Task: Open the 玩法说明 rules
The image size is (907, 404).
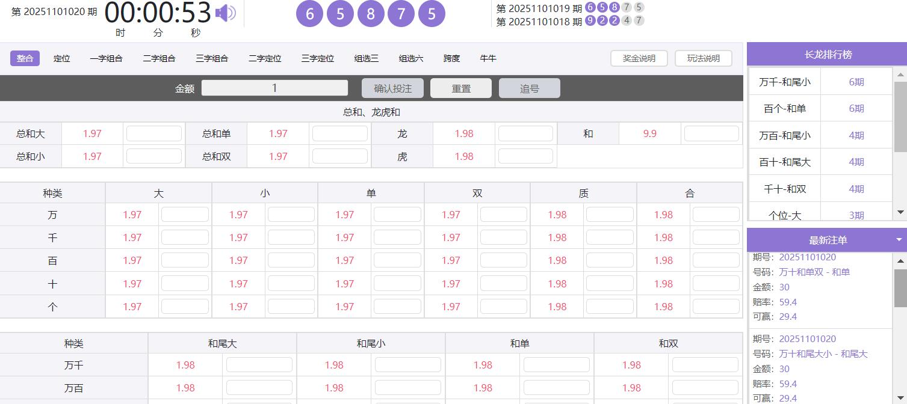Action: [703, 58]
